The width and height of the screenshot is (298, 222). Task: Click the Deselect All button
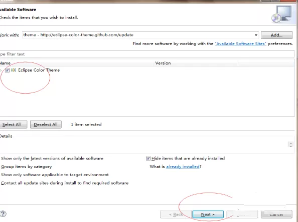tap(46, 124)
